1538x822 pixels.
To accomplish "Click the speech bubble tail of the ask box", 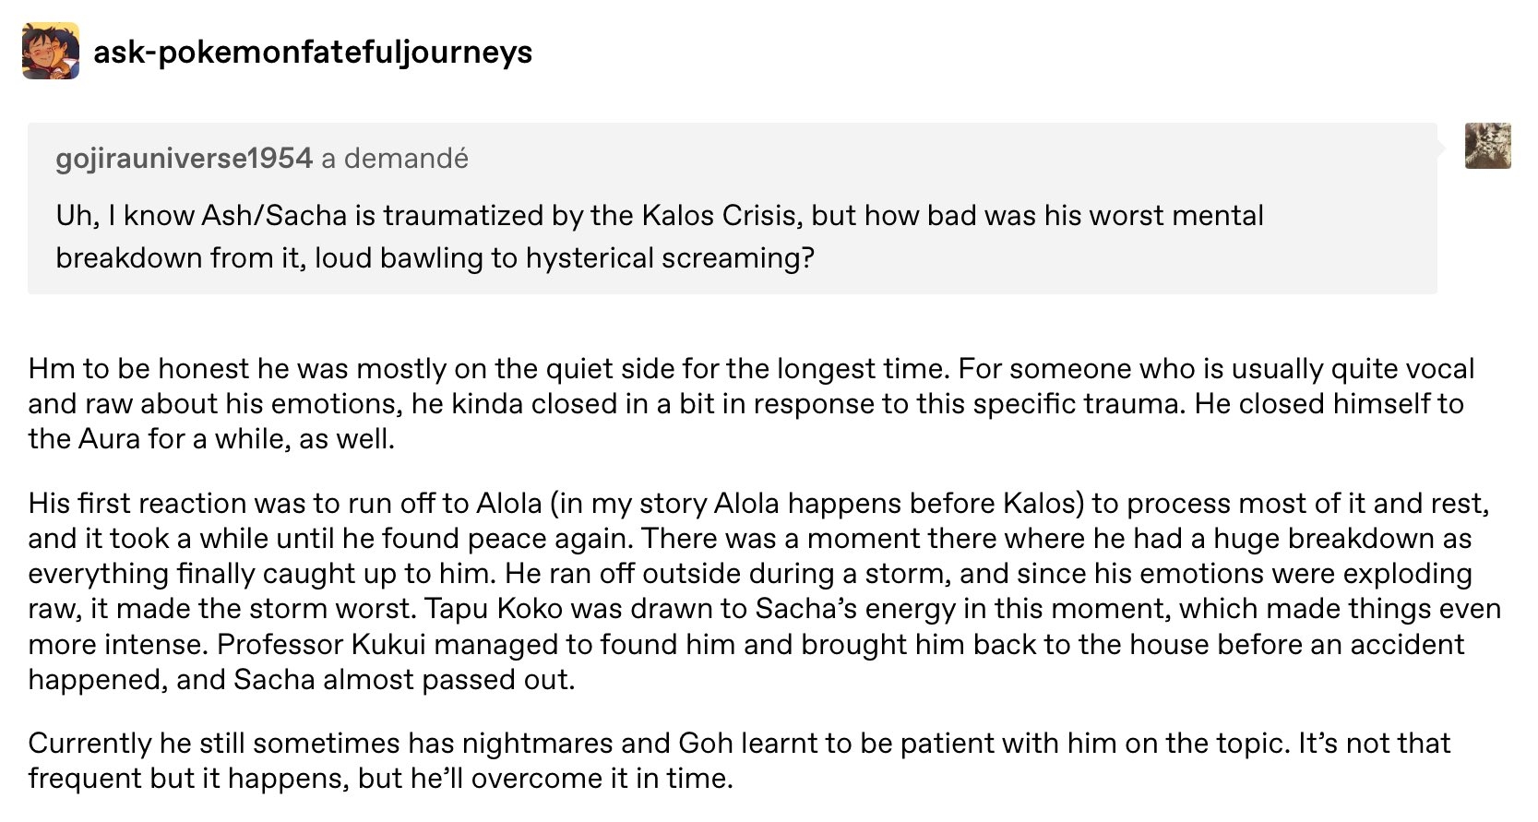I will 1444,146.
